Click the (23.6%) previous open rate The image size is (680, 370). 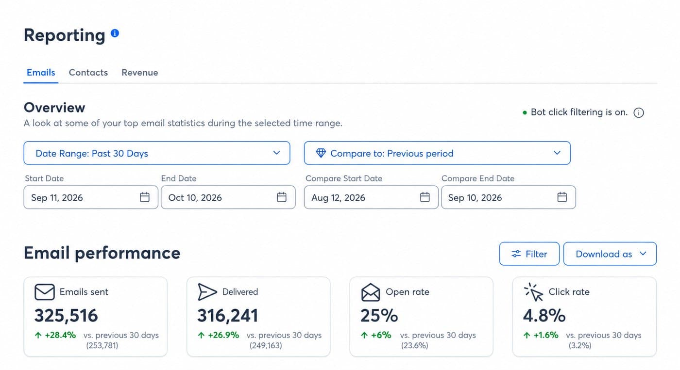[415, 346]
